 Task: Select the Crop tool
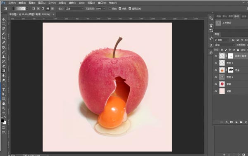[x=3, y=38]
